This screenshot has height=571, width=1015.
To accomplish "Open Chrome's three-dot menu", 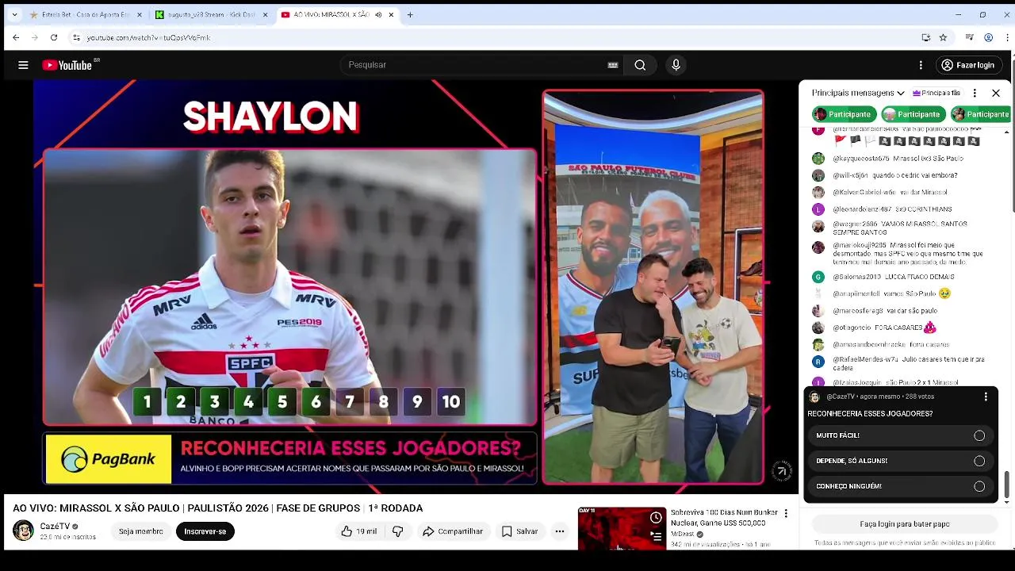I will point(1005,37).
